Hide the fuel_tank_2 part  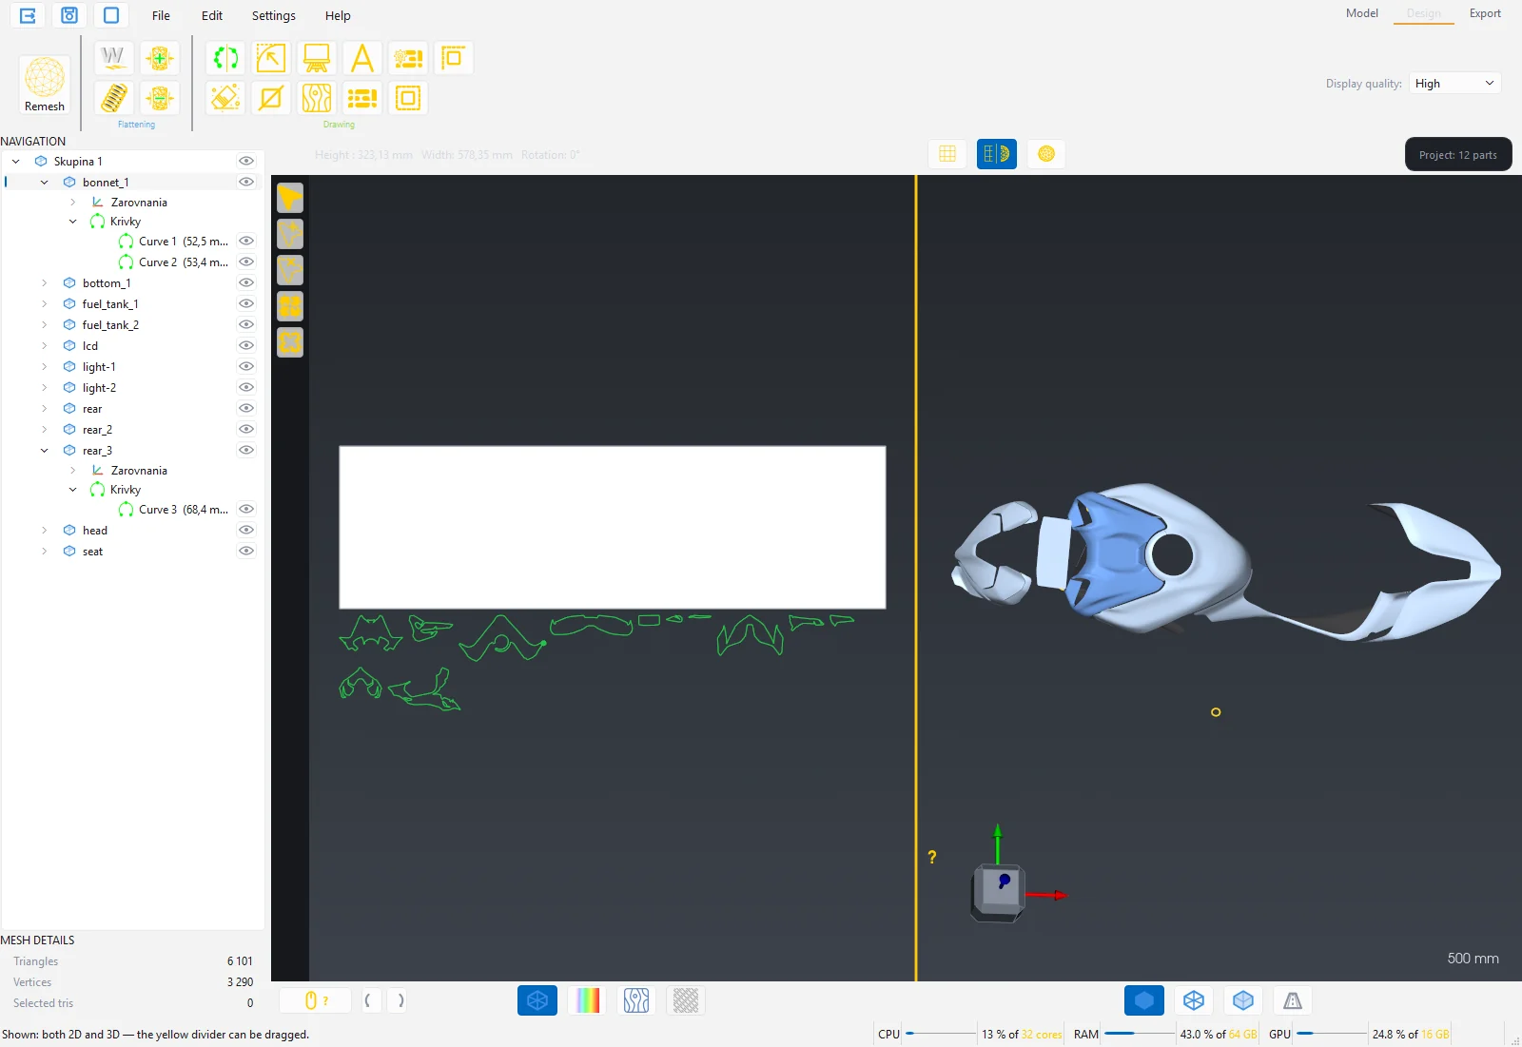point(246,325)
